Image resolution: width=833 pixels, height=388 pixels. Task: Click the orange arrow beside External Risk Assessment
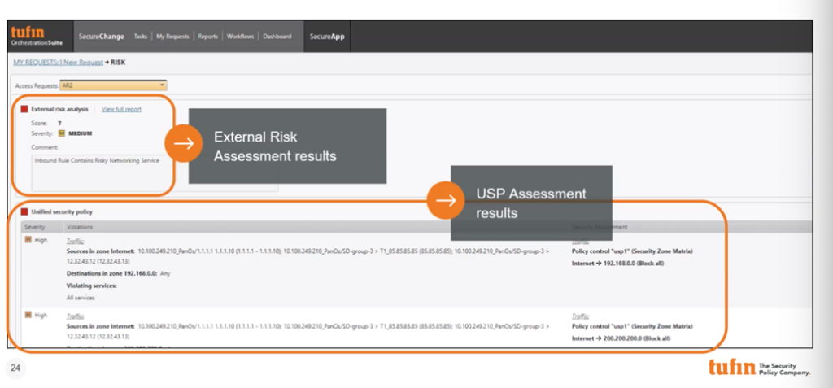[183, 144]
